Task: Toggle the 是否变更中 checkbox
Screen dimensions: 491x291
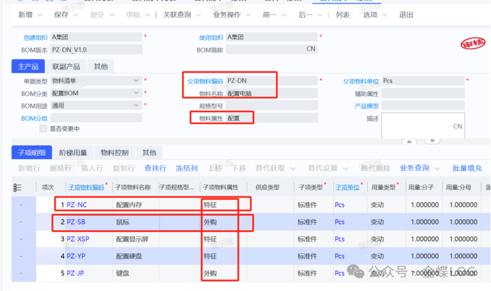Action: pyautogui.click(x=43, y=128)
